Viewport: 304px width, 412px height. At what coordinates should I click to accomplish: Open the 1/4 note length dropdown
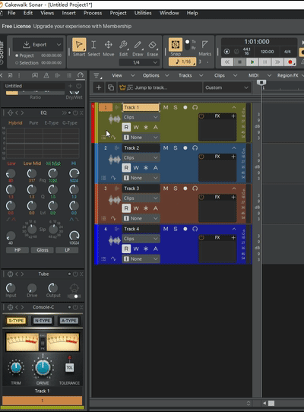point(139,62)
